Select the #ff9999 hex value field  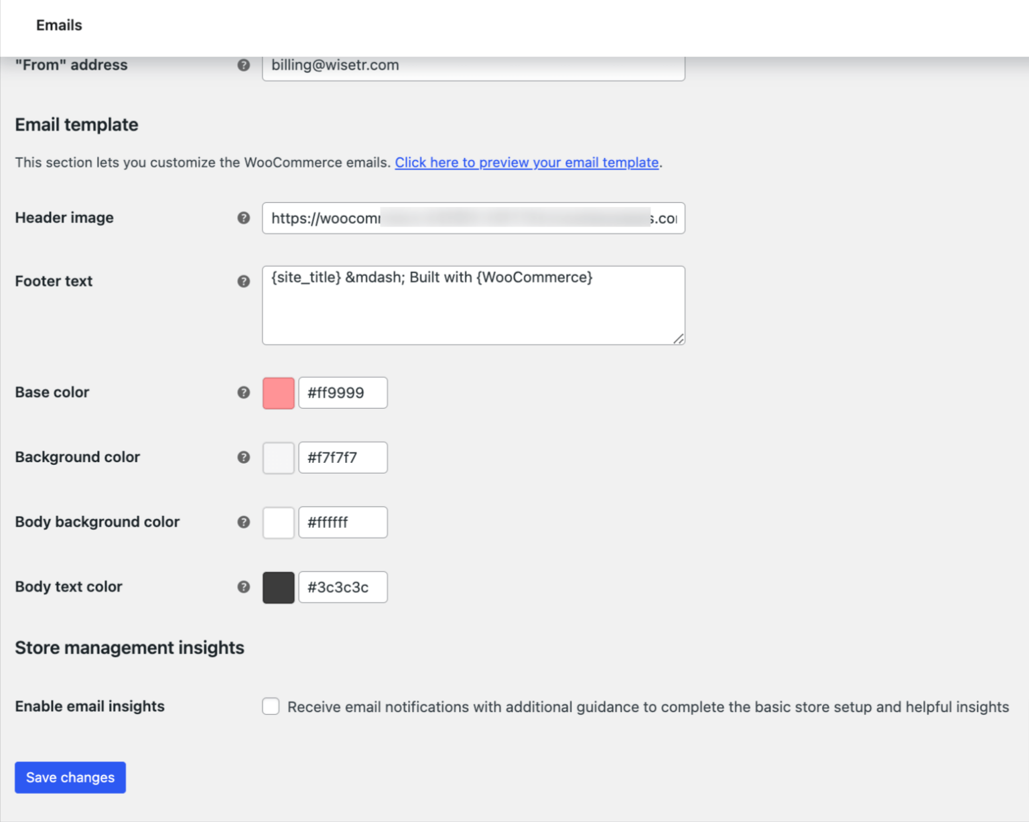point(343,393)
